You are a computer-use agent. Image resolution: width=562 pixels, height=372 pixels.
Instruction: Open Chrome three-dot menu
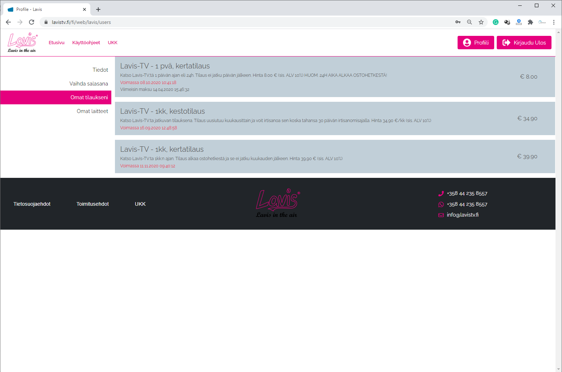[x=554, y=22]
